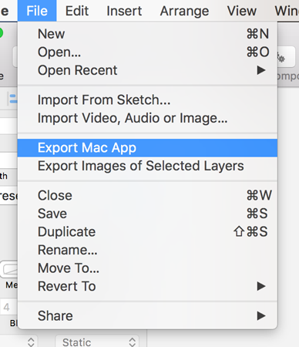This screenshot has width=299, height=347.
Task: Choose Open... menu item
Action: click(x=147, y=52)
